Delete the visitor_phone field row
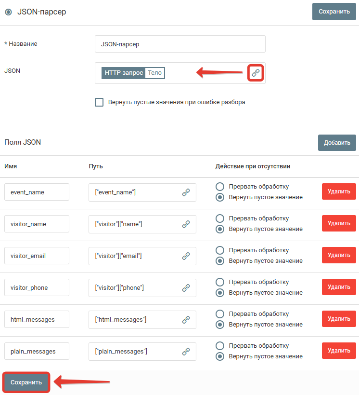The image size is (359, 395). point(339,287)
